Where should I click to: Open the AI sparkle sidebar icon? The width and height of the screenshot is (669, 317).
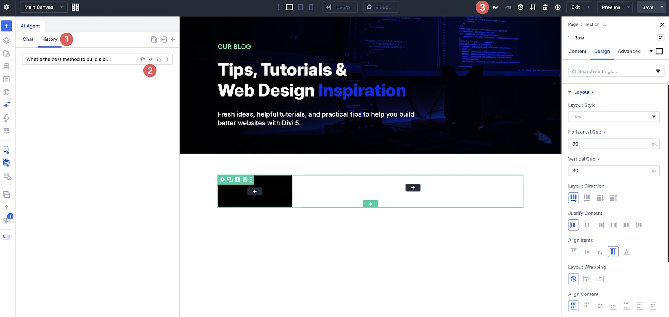pos(6,105)
